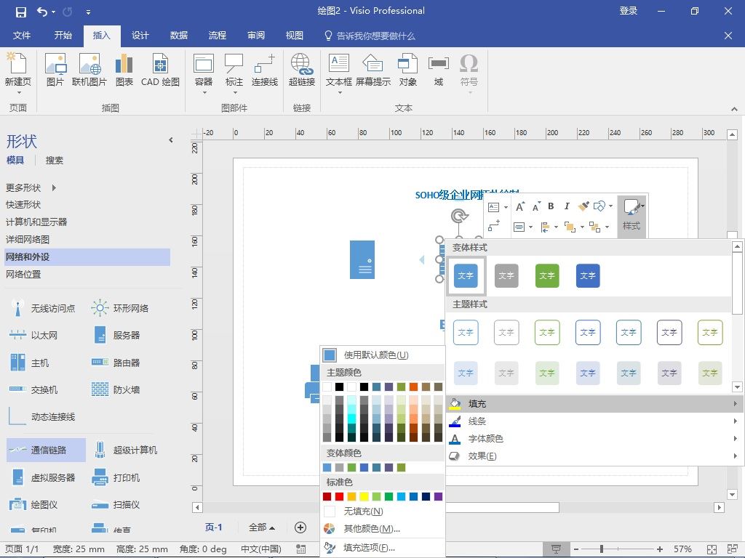
Task: Switch to the Design (设计) ribbon tab
Action: click(x=140, y=36)
